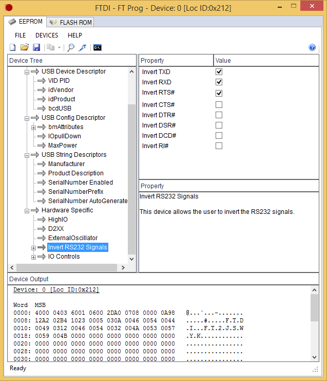
Task: Select Product Description tree item
Action: click(x=76, y=173)
